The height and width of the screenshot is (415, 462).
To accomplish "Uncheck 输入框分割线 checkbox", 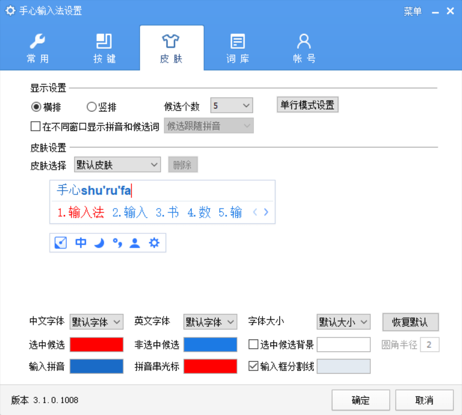I will [253, 367].
